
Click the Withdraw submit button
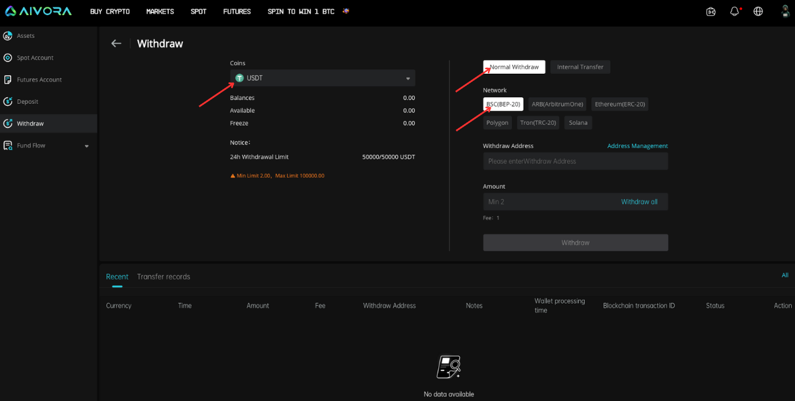pyautogui.click(x=576, y=242)
